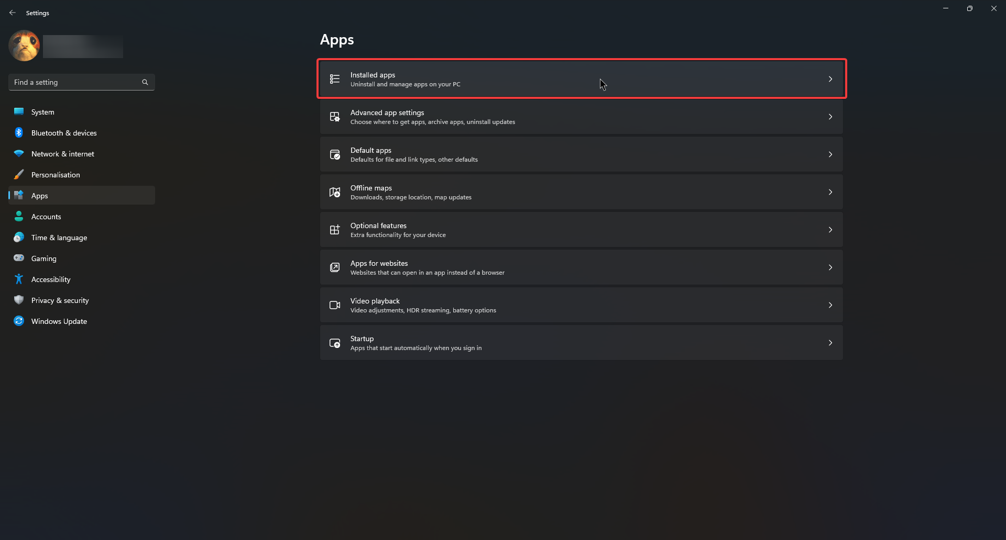Image resolution: width=1006 pixels, height=540 pixels.
Task: Expand the Startup chevron arrow
Action: coord(830,343)
